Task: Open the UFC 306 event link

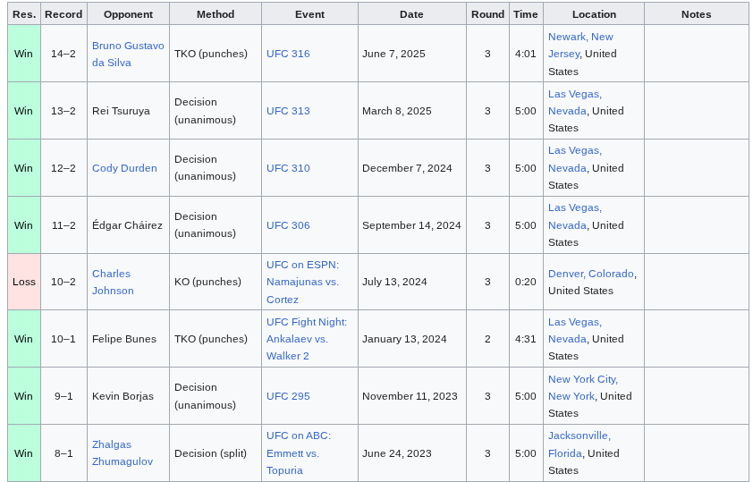Action: (x=288, y=225)
